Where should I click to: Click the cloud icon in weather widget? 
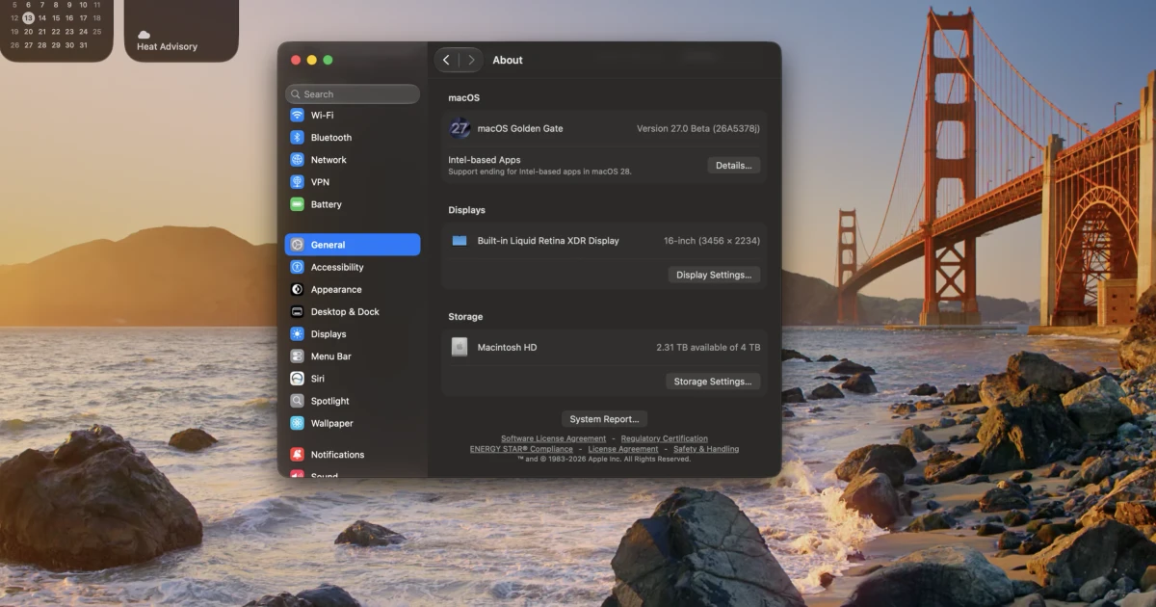click(144, 35)
